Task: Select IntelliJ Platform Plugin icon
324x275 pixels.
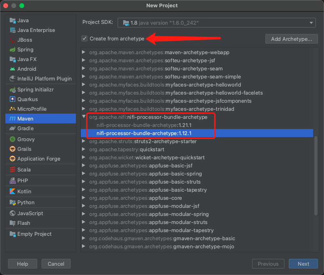Action: point(13,78)
